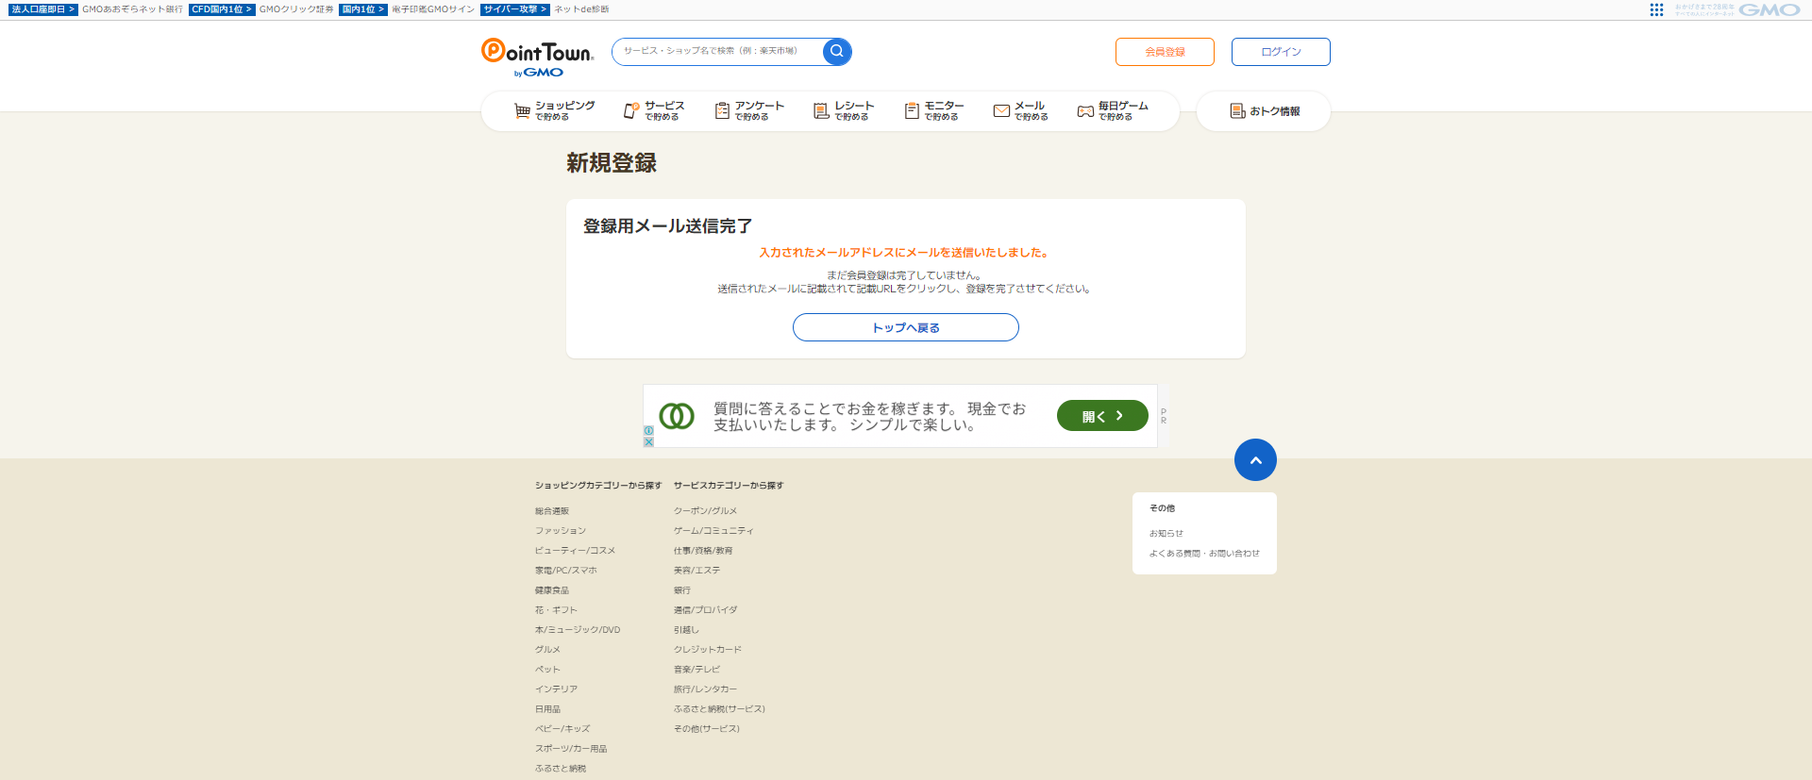The width and height of the screenshot is (1812, 780).
Task: Open 通信/プロバイダ service category
Action: (706, 610)
